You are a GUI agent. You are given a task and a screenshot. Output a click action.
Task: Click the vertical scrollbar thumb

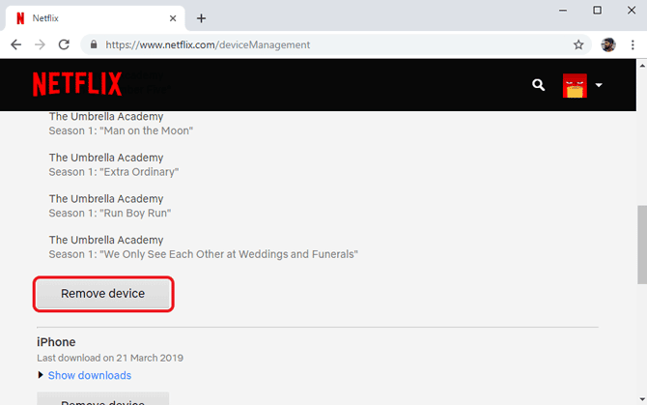642,245
